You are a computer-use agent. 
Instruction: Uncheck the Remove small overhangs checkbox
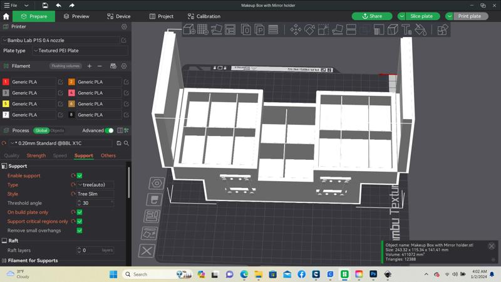(80, 231)
